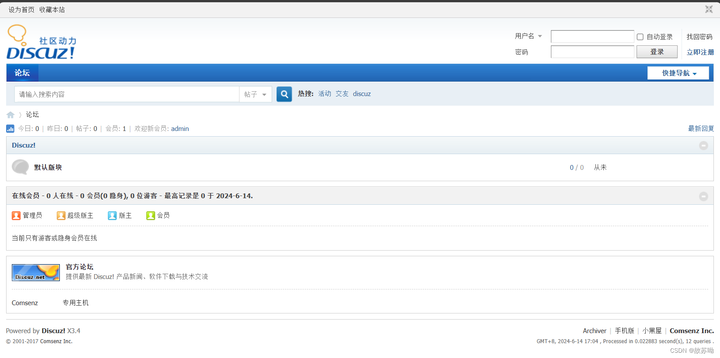
Task: Click the 立即注册 register link
Action: coord(700,52)
